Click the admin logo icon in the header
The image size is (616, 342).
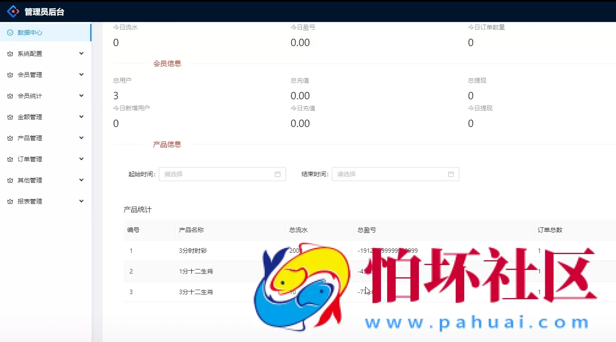13,11
